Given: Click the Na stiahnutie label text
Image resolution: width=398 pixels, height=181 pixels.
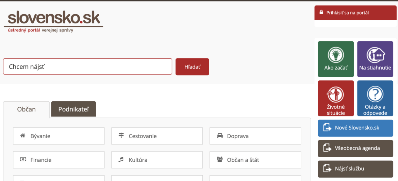Looking at the screenshot, I should coord(375,68).
